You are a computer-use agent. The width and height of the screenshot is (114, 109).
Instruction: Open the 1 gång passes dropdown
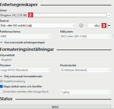tap(86, 92)
